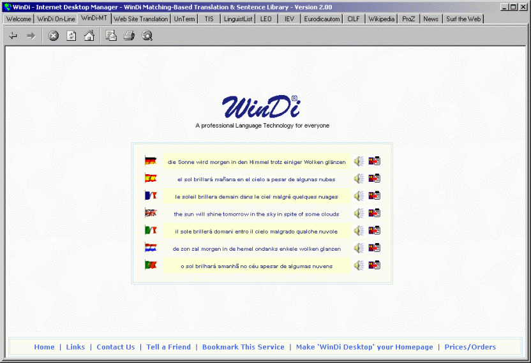Click the Spanish sentence text
531x363 pixels.
pyautogui.click(x=256, y=179)
